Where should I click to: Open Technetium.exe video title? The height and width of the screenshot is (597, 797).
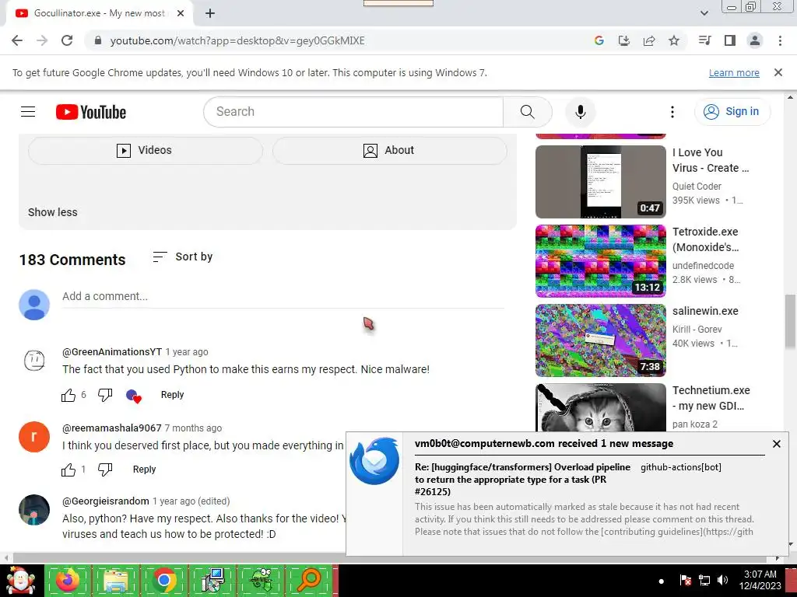(711, 398)
